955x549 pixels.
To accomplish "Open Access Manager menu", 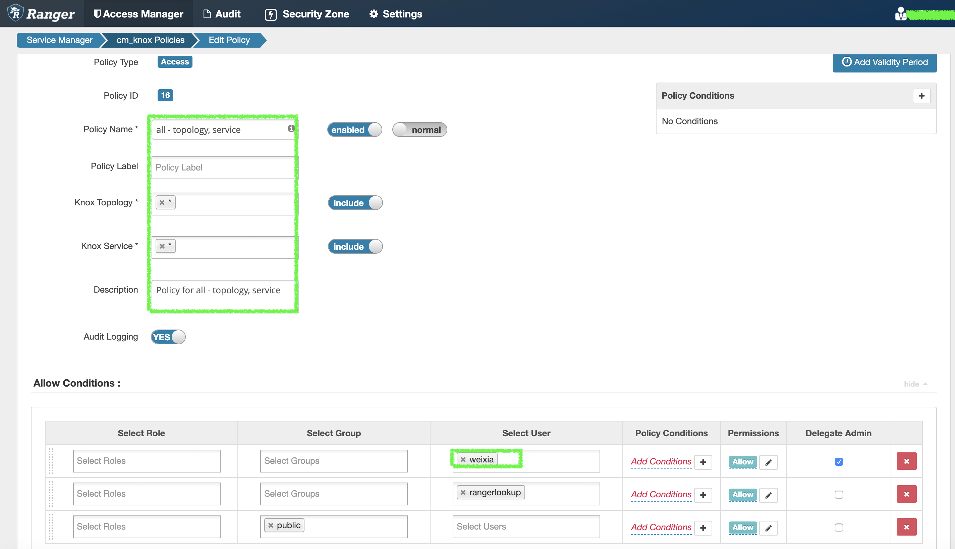I will (138, 13).
